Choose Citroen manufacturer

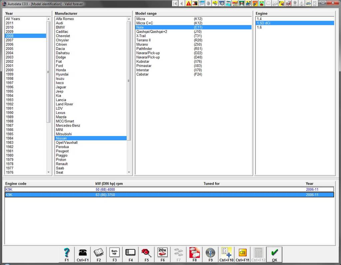(x=91, y=44)
